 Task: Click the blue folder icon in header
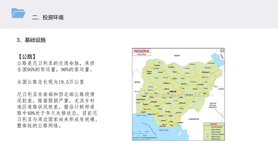coord(18,13)
